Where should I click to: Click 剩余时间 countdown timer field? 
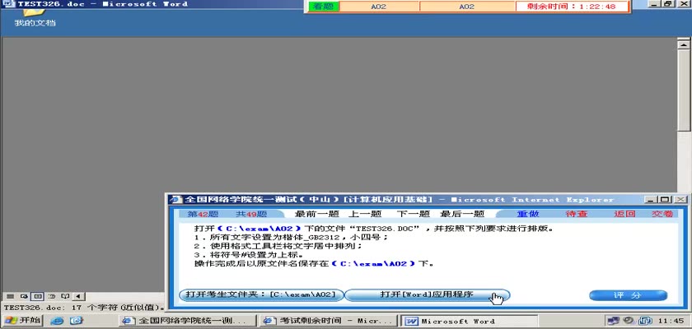coord(572,7)
